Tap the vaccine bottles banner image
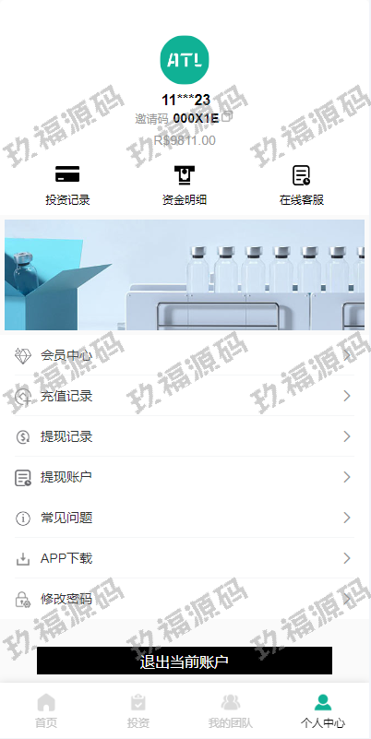The image size is (371, 739). (185, 275)
